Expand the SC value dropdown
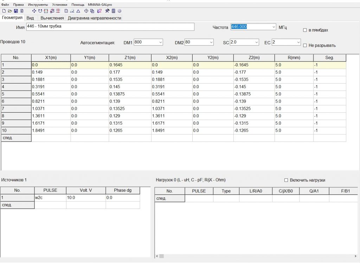The image size is (360, 263). pyautogui.click(x=256, y=42)
